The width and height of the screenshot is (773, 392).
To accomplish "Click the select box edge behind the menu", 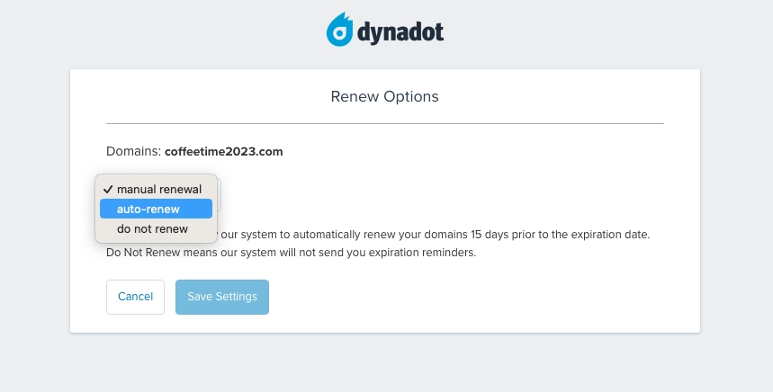I will (219, 192).
